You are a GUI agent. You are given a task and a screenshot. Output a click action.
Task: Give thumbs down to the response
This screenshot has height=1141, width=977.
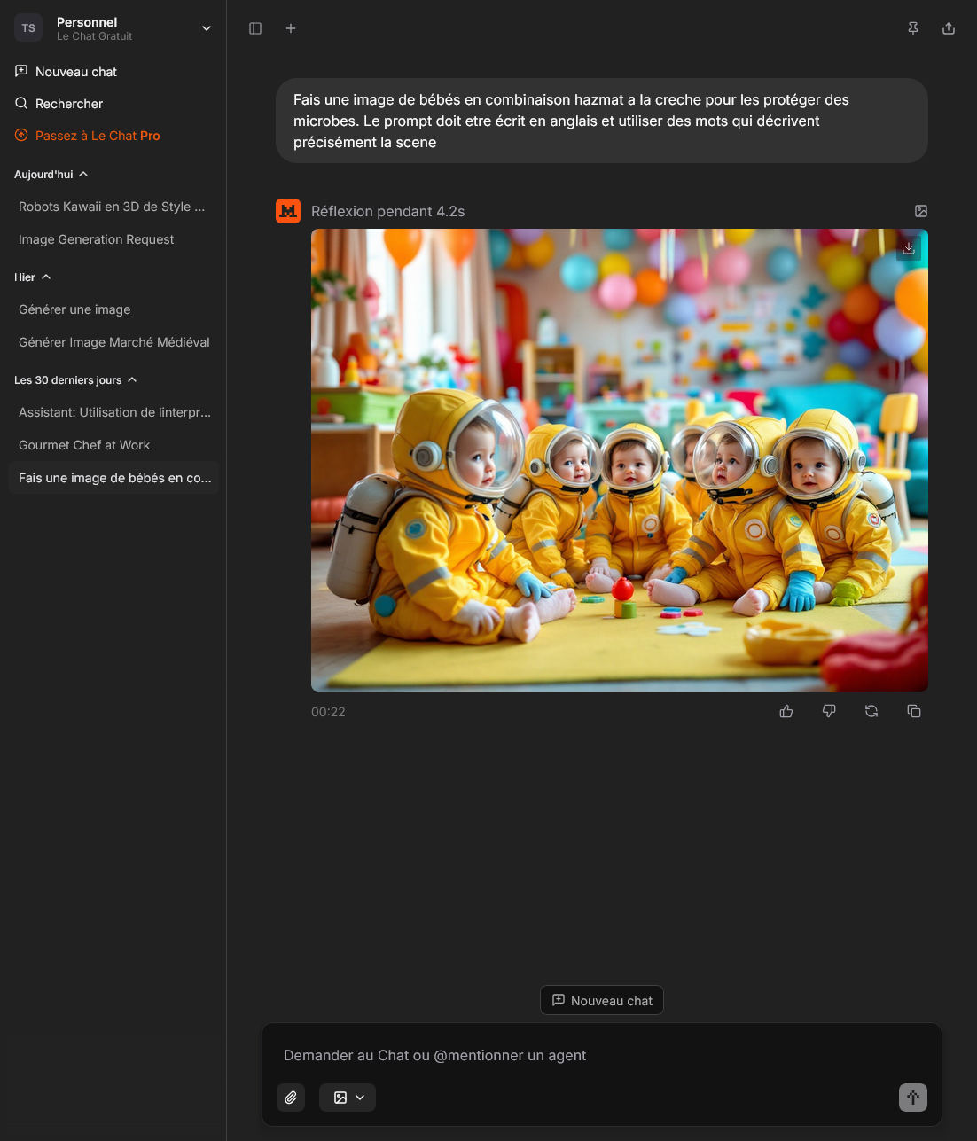tap(829, 711)
